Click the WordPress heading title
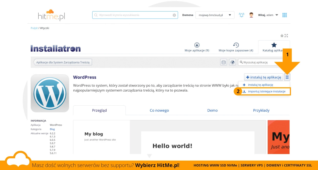This screenshot has width=318, height=170. click(85, 77)
